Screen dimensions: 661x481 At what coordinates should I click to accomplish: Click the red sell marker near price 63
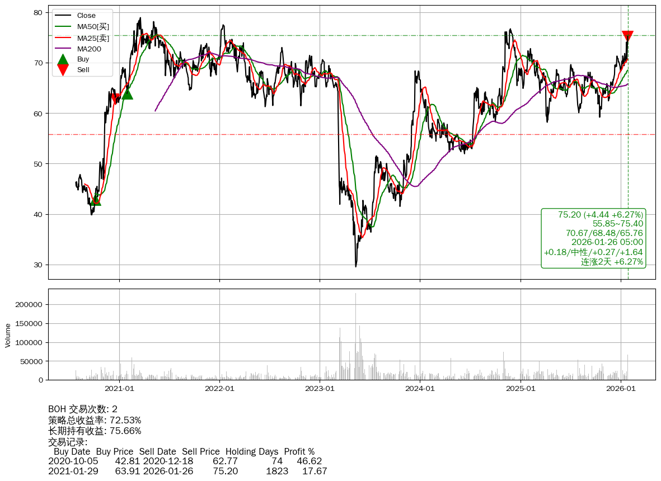[x=115, y=99]
